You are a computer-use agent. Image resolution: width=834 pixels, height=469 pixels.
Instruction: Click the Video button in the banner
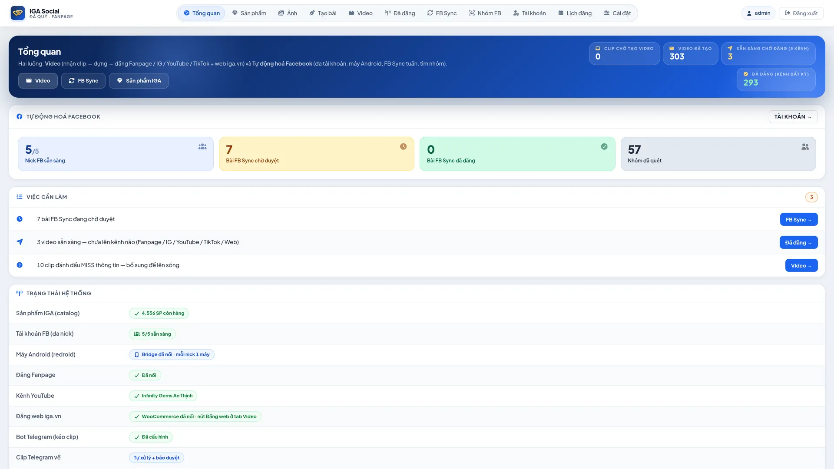point(38,81)
